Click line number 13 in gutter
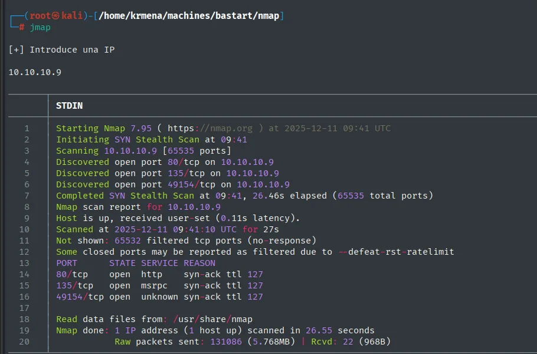The image size is (537, 354). pyautogui.click(x=24, y=263)
